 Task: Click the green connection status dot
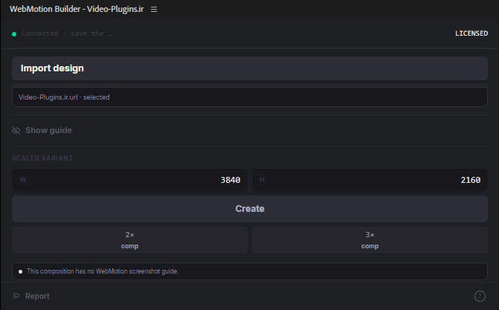coord(14,34)
